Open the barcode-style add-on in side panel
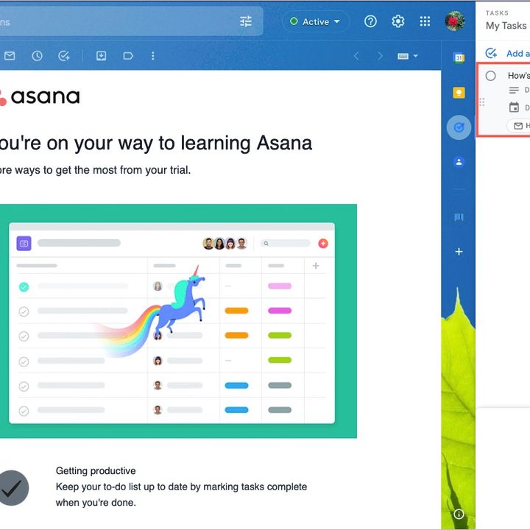The height and width of the screenshot is (530, 530). (459, 217)
